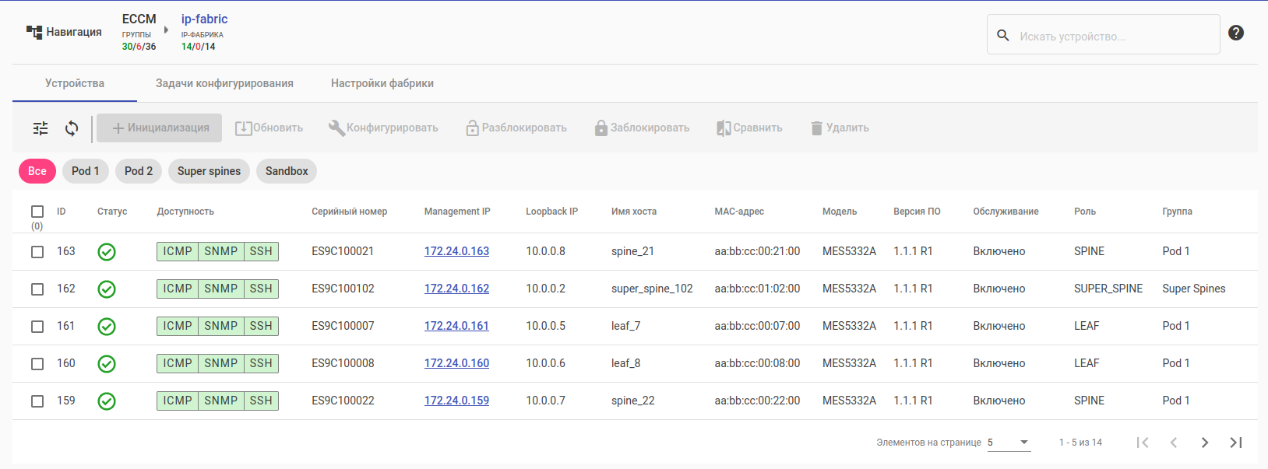The width and height of the screenshot is (1268, 469).
Task: Click the magnifier search icon
Action: 1003,36
